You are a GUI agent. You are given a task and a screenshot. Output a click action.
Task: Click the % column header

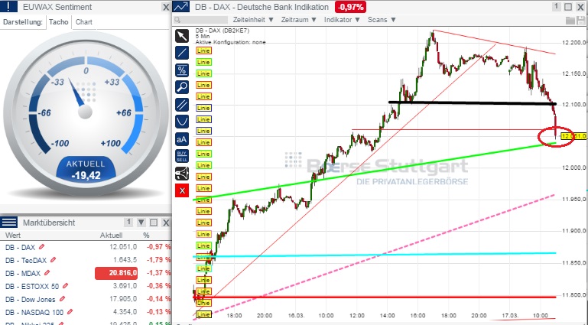pos(146,236)
